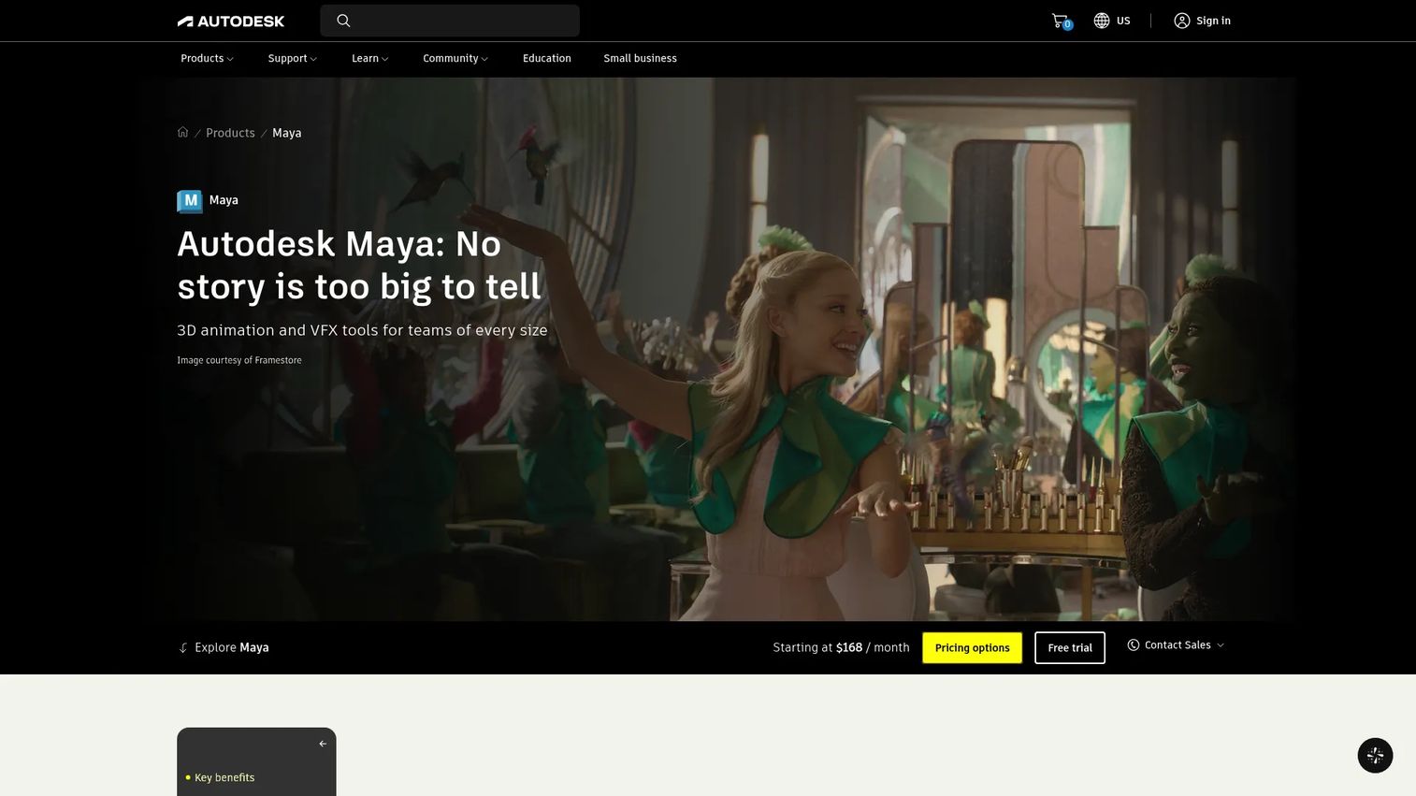1416x796 pixels.
Task: Expand the Support menu
Action: coord(292,58)
